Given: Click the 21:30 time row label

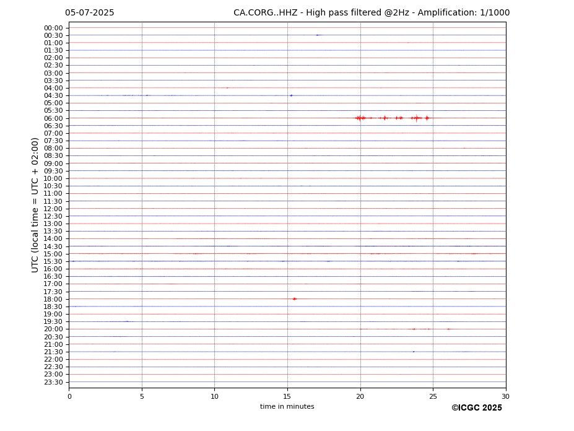Looking at the screenshot, I should [53, 352].
